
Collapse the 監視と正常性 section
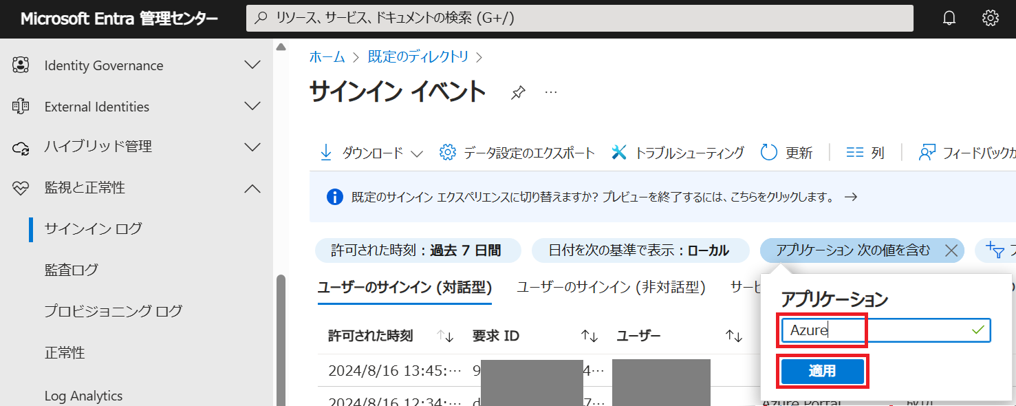pyautogui.click(x=252, y=188)
